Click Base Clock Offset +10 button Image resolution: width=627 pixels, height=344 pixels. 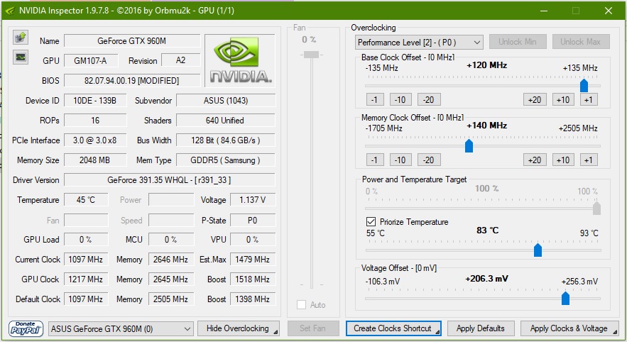(563, 99)
